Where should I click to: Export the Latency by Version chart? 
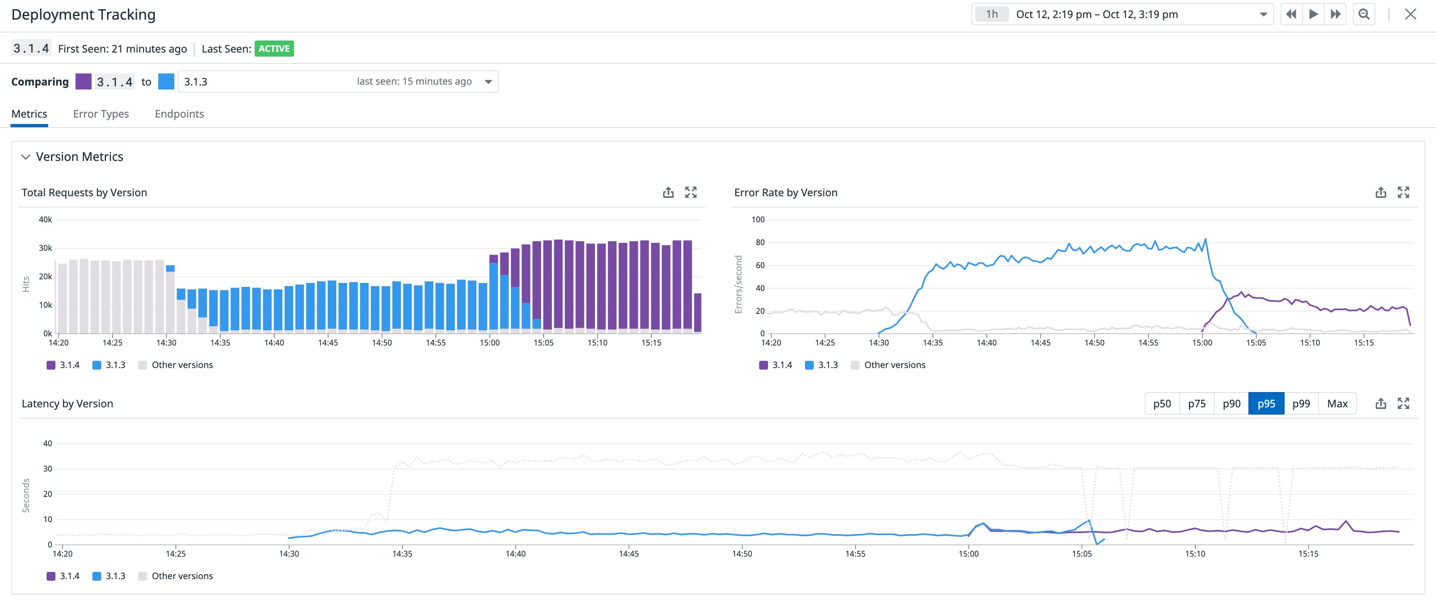pyautogui.click(x=1381, y=403)
